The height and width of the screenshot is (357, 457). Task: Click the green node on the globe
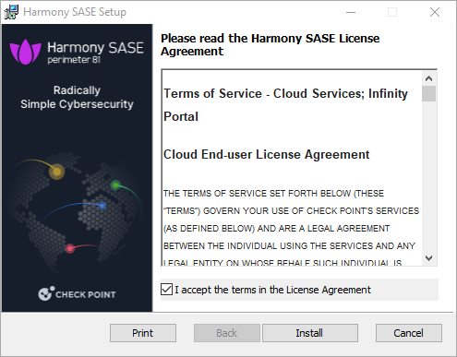tap(115, 185)
